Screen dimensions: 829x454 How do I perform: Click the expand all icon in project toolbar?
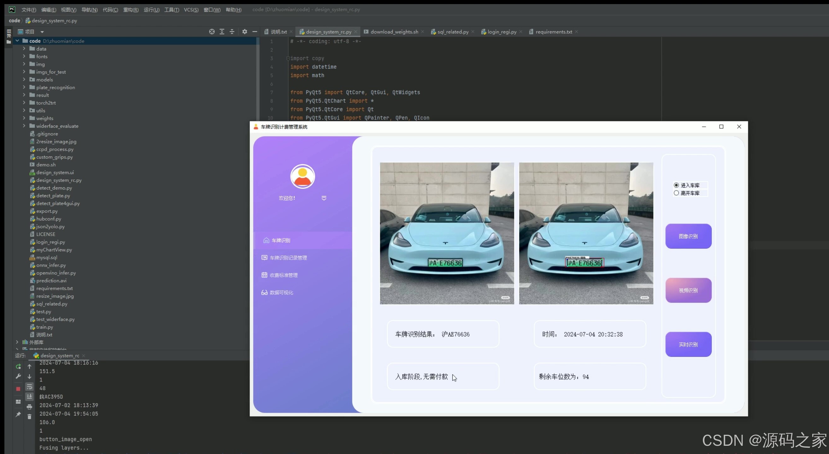pos(222,32)
